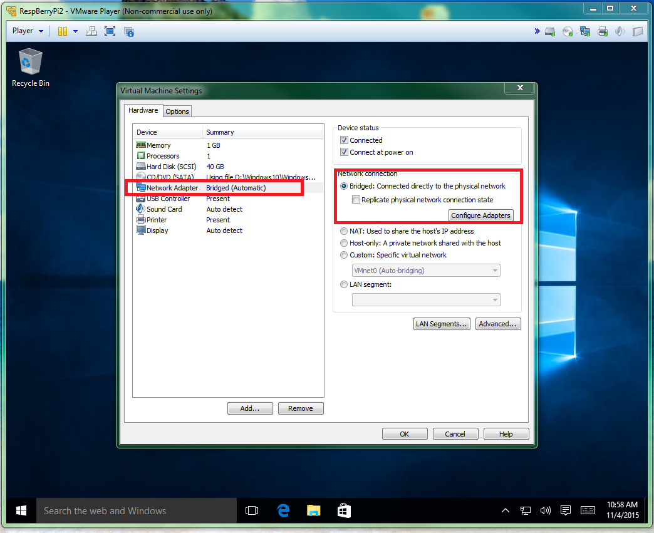Click the pause virtual machine icon

tap(63, 31)
